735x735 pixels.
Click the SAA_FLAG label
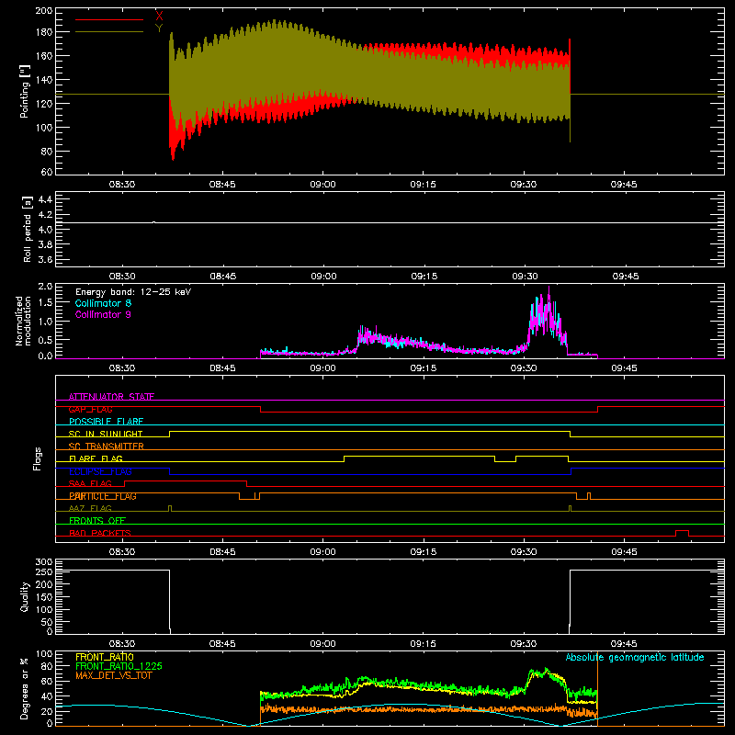click(x=90, y=483)
